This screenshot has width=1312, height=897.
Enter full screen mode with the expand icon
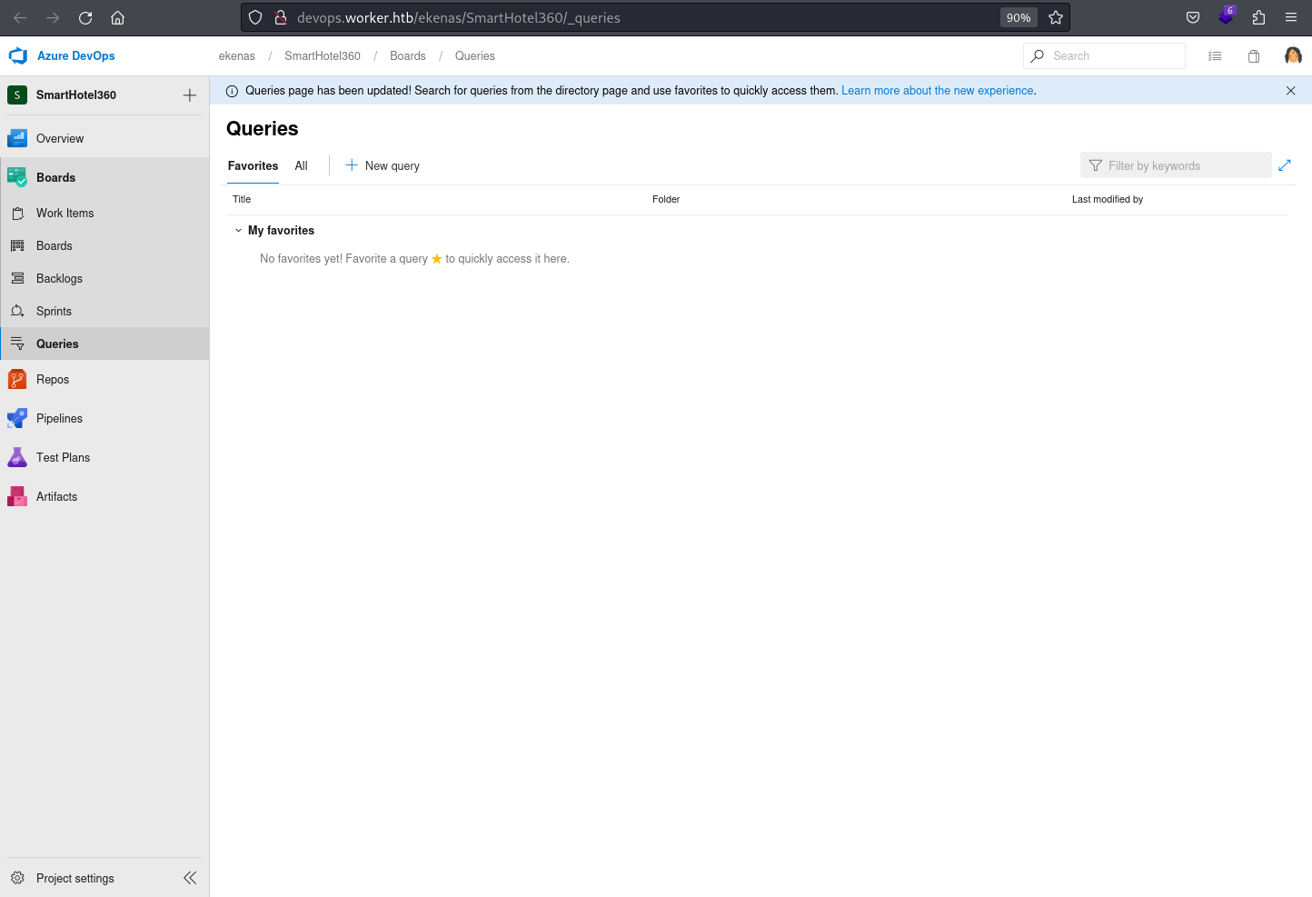[x=1285, y=165]
